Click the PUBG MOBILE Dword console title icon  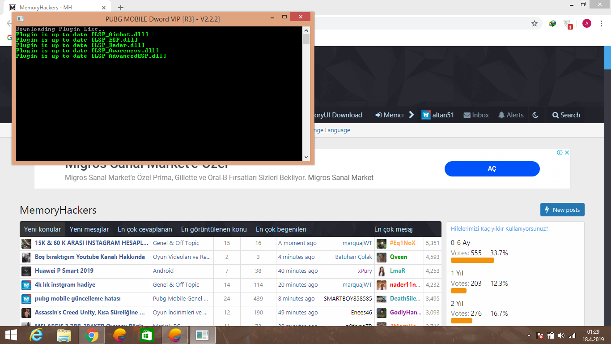point(20,19)
